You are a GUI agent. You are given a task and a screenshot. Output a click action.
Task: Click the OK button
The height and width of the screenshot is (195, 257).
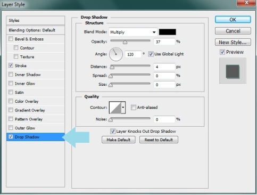tap(233, 20)
